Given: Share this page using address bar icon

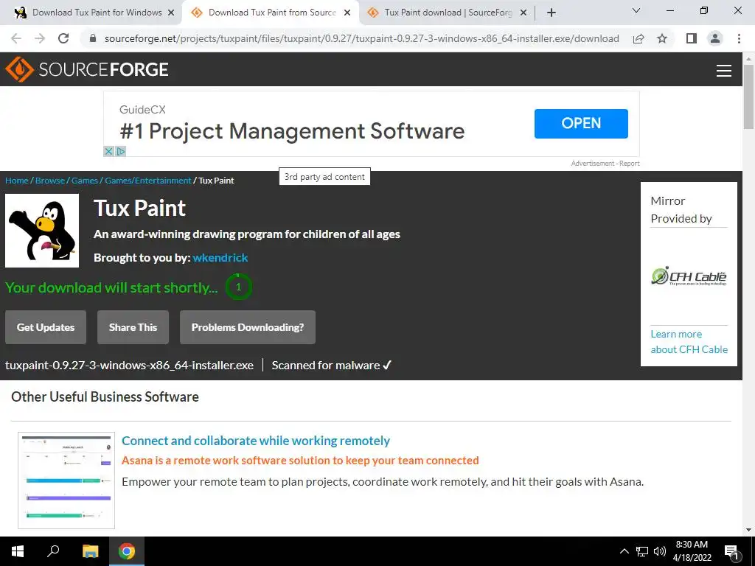Looking at the screenshot, I should [x=639, y=38].
